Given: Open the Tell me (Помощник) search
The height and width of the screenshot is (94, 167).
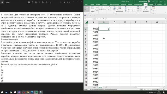Looking at the screenshot, I should pos(158,4).
